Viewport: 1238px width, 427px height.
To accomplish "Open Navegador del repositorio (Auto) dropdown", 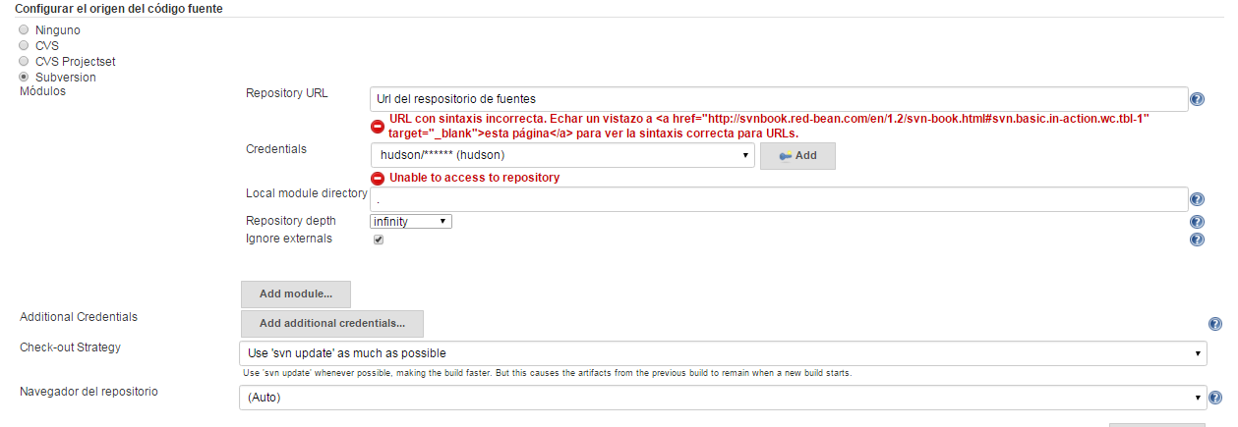I will pyautogui.click(x=723, y=398).
